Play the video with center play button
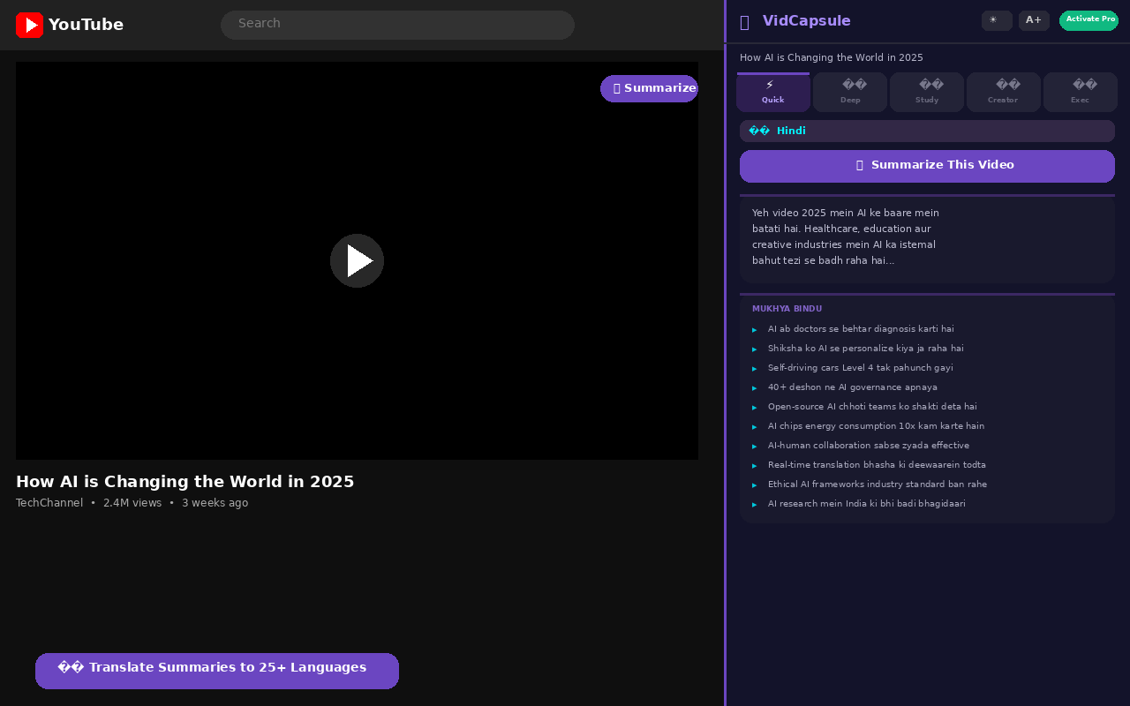 pos(357,260)
